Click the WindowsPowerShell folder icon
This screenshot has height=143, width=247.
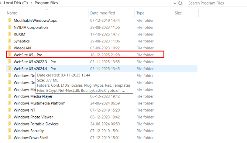9,138
